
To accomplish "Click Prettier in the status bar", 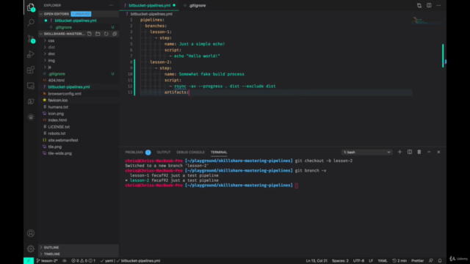I will tap(417, 261).
